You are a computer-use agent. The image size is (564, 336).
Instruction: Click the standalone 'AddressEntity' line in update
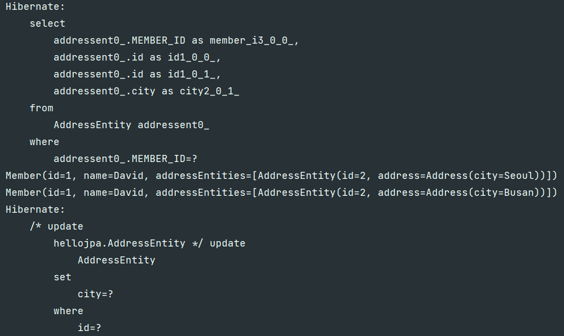click(x=116, y=260)
